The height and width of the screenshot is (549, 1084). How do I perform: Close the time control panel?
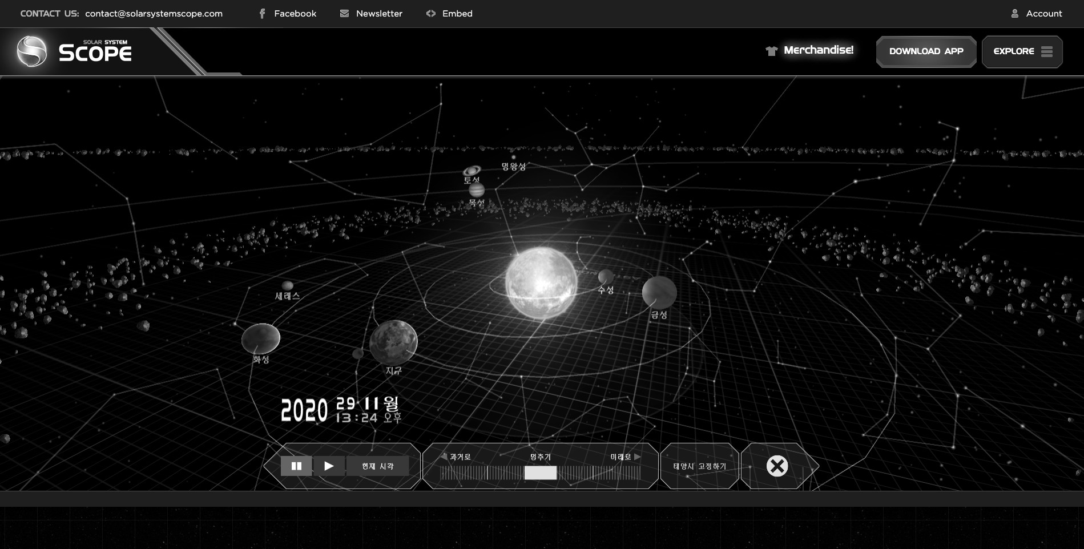[776, 466]
